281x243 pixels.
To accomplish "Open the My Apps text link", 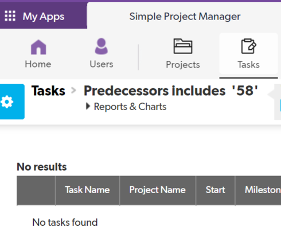I will coord(44,17).
